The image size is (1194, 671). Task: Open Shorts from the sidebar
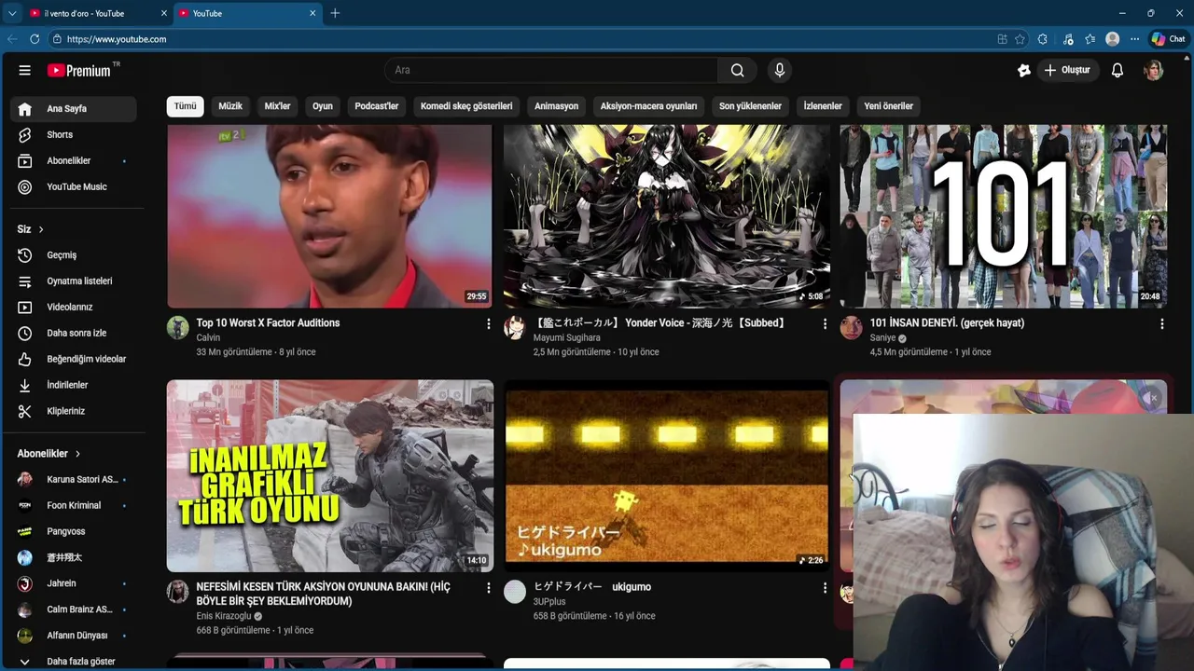(x=74, y=134)
